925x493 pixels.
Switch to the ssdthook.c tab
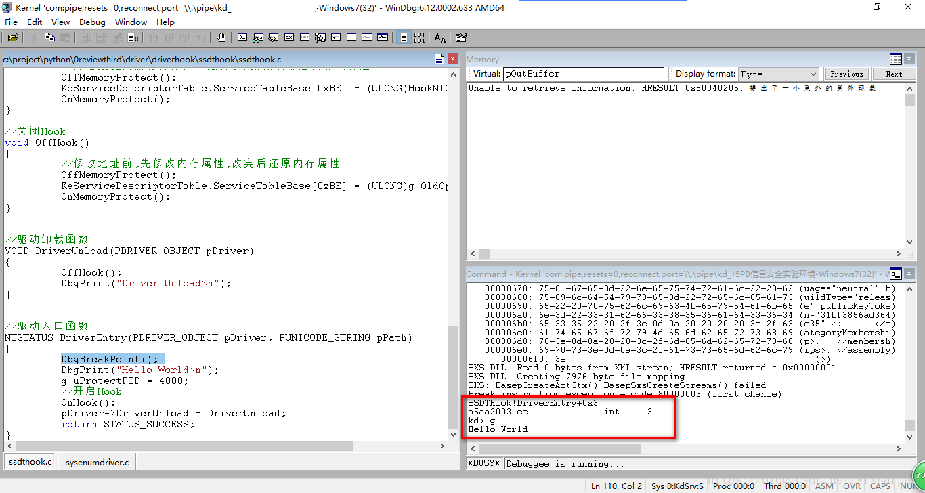30,462
